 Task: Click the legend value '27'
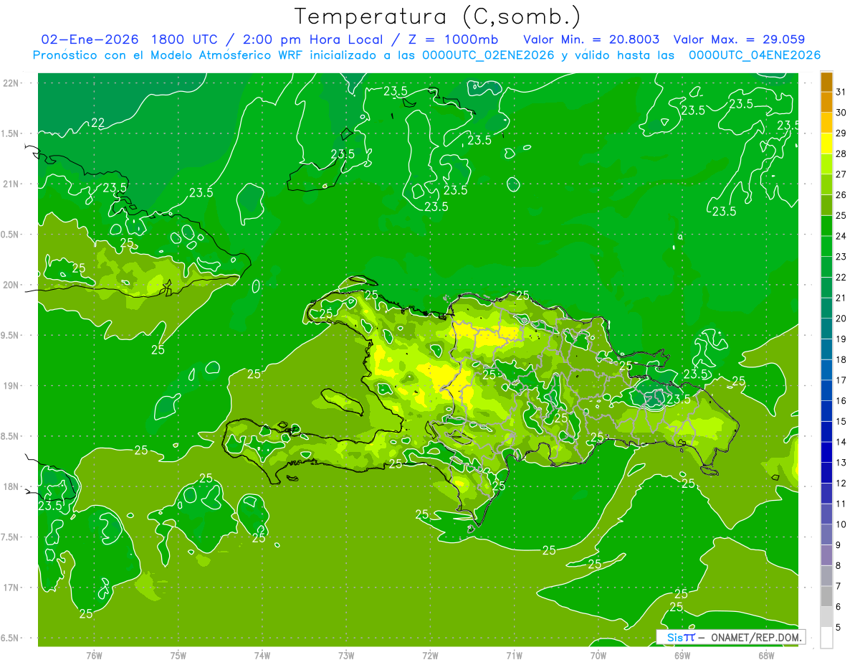click(x=841, y=174)
